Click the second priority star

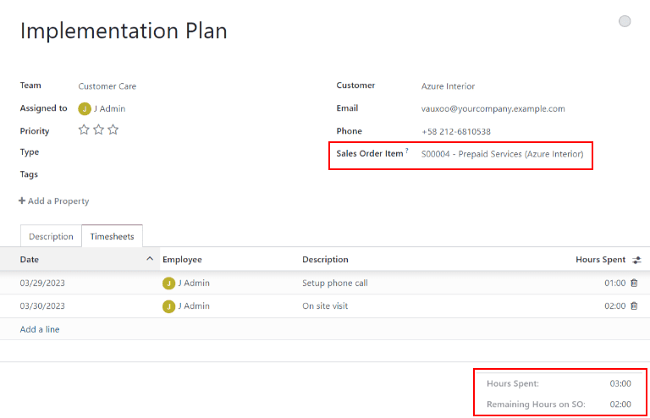[x=98, y=130]
